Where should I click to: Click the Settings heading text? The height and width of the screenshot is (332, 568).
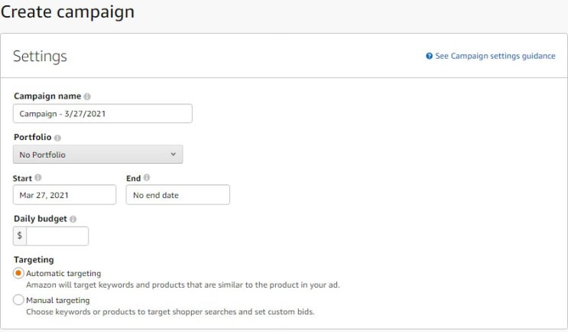(x=40, y=56)
